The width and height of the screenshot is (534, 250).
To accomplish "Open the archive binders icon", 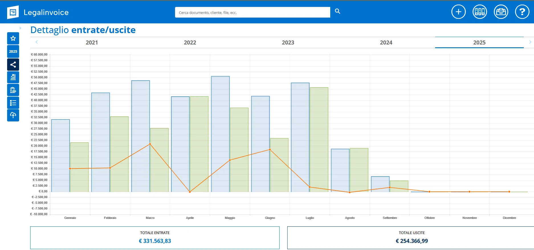I will pos(480,12).
